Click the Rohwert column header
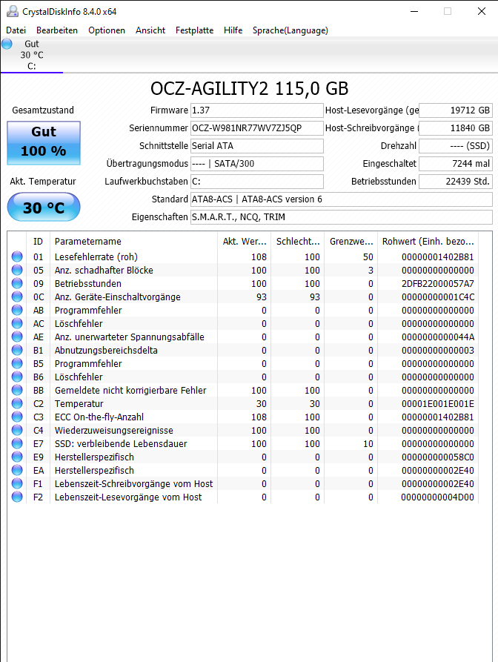 tap(428, 242)
